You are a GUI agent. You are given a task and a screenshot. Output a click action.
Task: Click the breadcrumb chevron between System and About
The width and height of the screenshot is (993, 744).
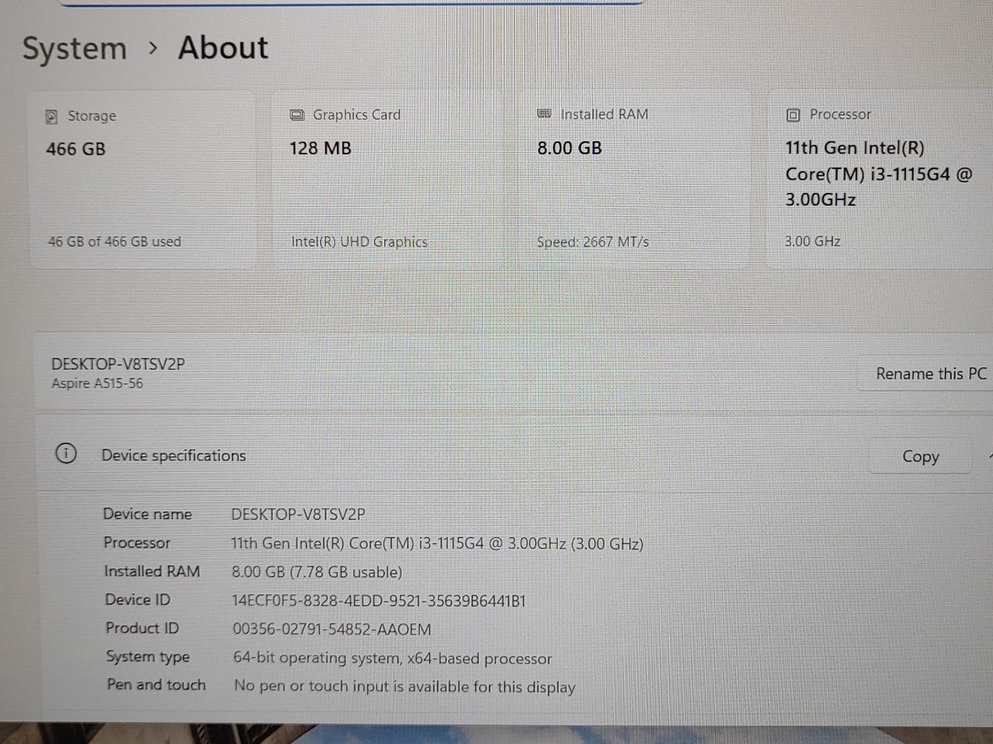pyautogui.click(x=153, y=48)
